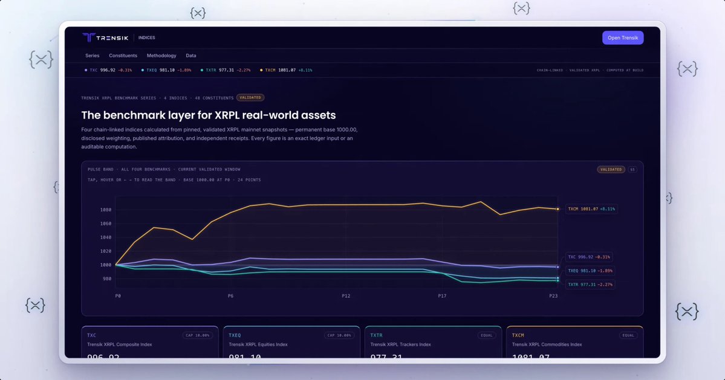The width and height of the screenshot is (725, 380).
Task: Click the TXC 996.92 ticker in the top strip
Action: pyautogui.click(x=108, y=70)
